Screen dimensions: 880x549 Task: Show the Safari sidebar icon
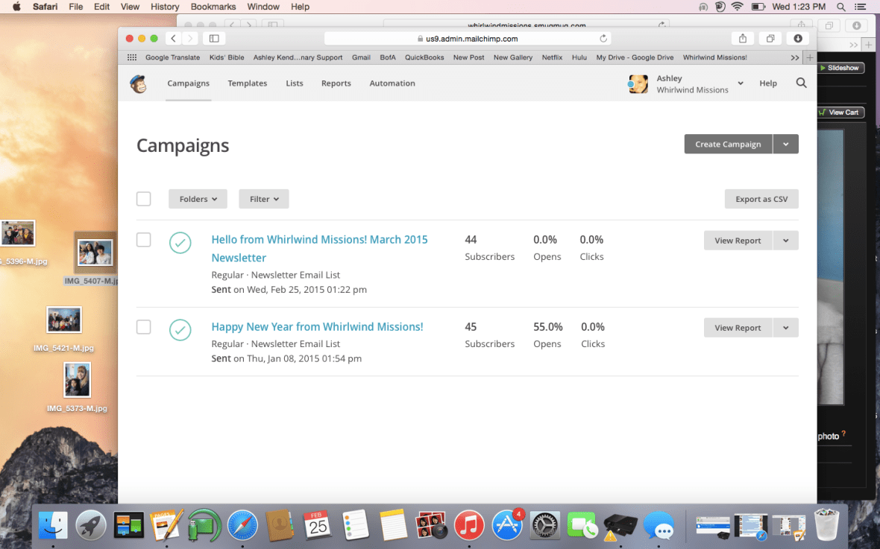coord(214,38)
